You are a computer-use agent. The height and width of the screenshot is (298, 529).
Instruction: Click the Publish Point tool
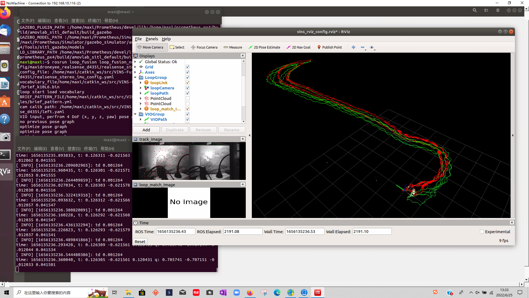(330, 47)
